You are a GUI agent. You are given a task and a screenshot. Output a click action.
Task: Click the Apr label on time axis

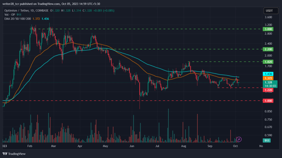(80, 146)
